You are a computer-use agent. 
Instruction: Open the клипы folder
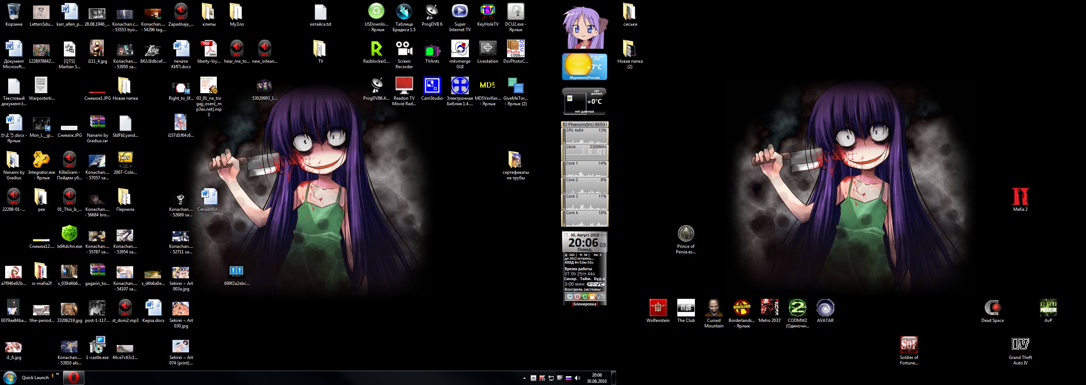209,15
